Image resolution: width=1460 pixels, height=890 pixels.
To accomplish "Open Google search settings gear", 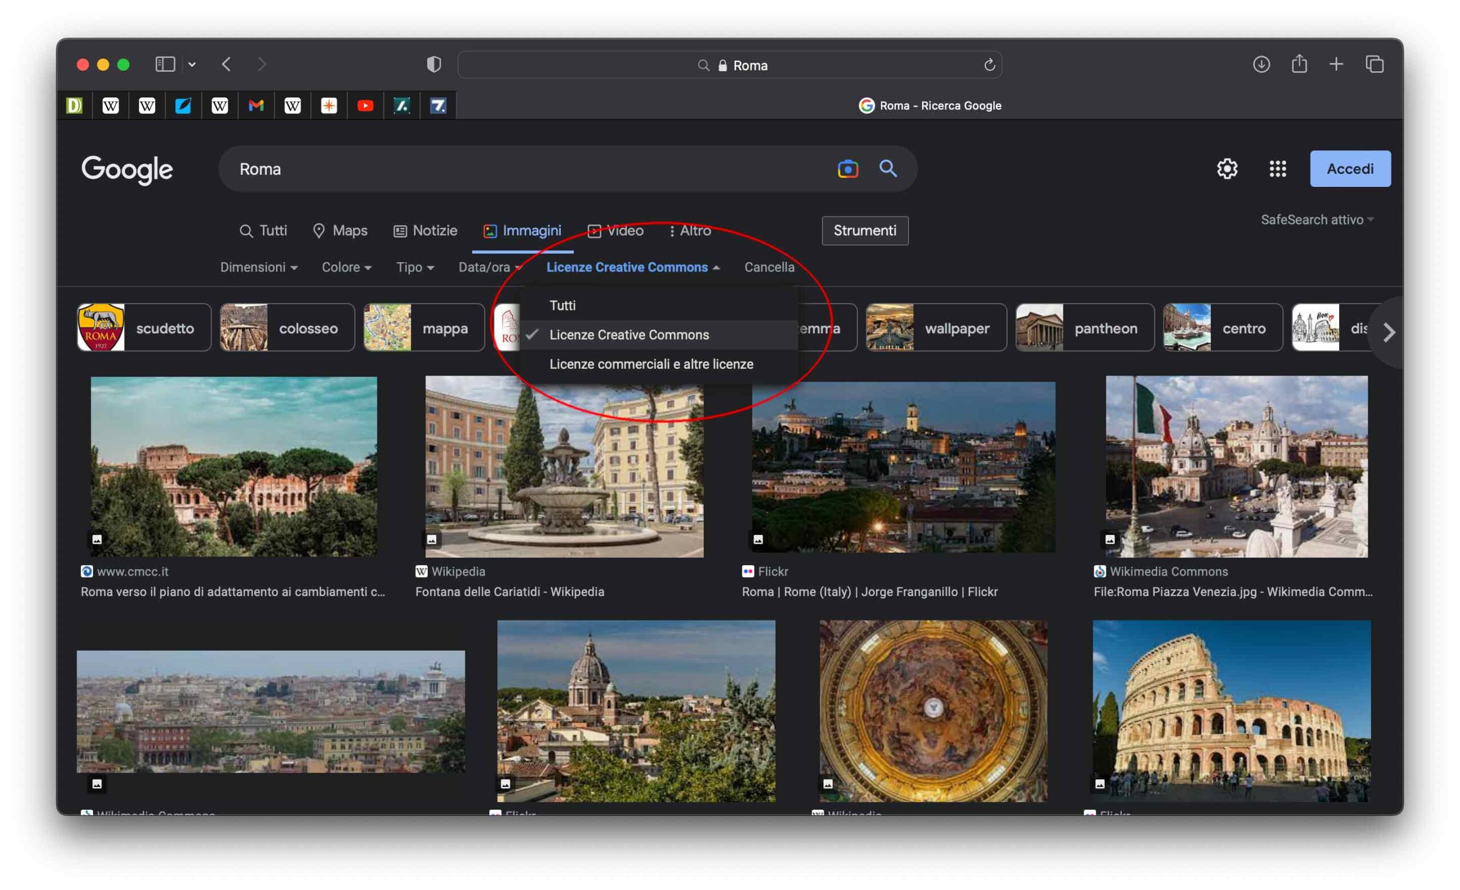I will tap(1227, 169).
